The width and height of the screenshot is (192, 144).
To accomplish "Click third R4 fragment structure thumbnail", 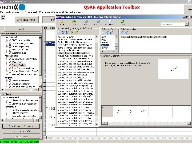I will (143, 111).
